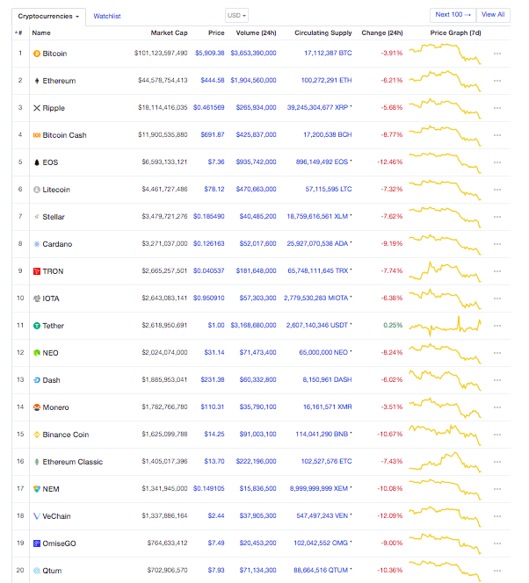
Task: Click the green Tether logo icon
Action: click(36, 326)
